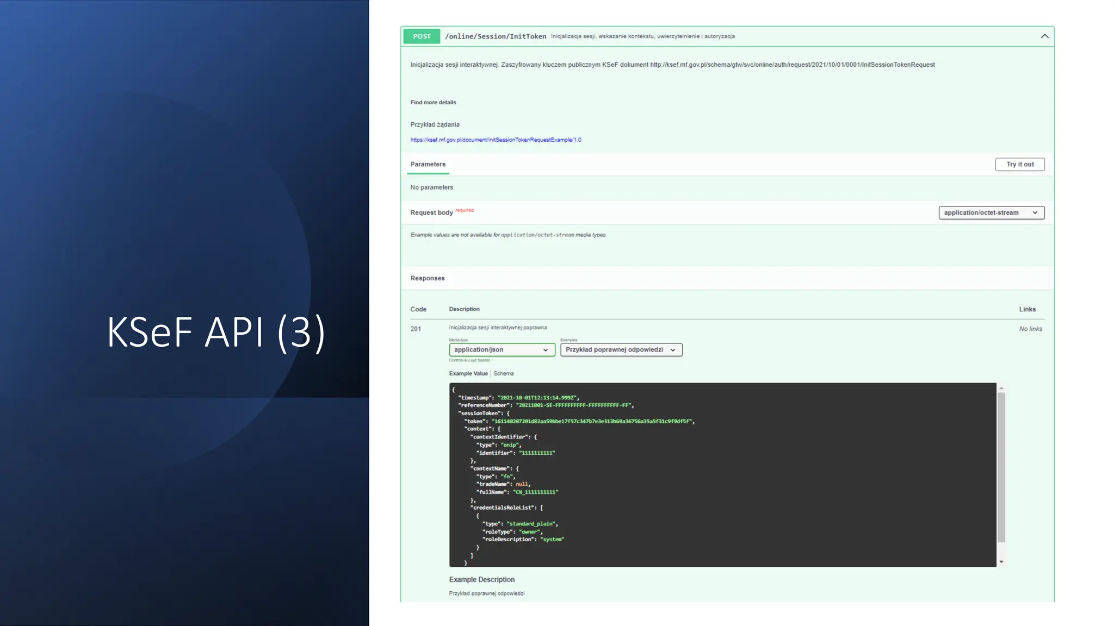Click the Responses section header
The image size is (1114, 626).
pyautogui.click(x=428, y=278)
